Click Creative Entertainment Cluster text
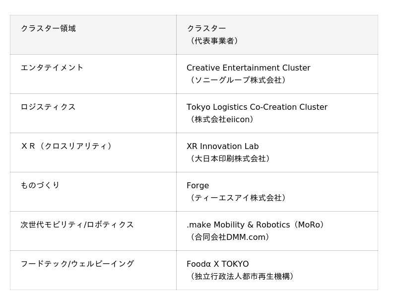The height and width of the screenshot is (305, 397). 248,68
